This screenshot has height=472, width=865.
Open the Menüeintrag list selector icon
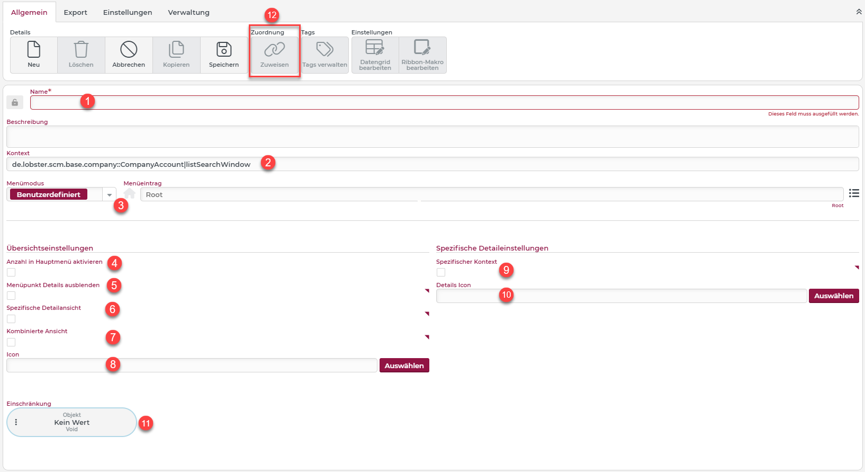[854, 193]
